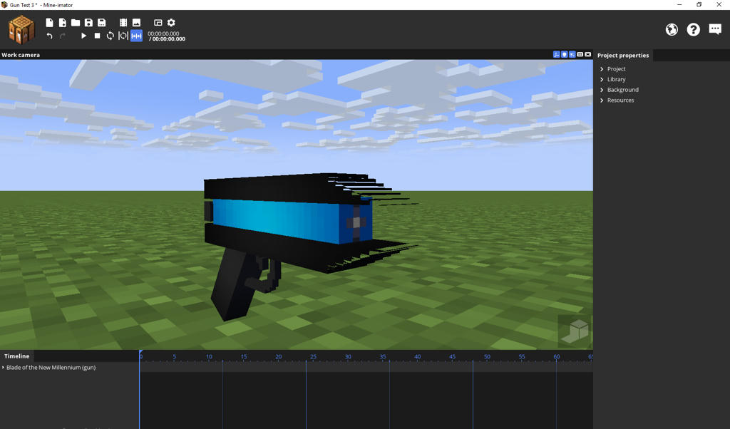Select the Timeline tab

pos(16,356)
